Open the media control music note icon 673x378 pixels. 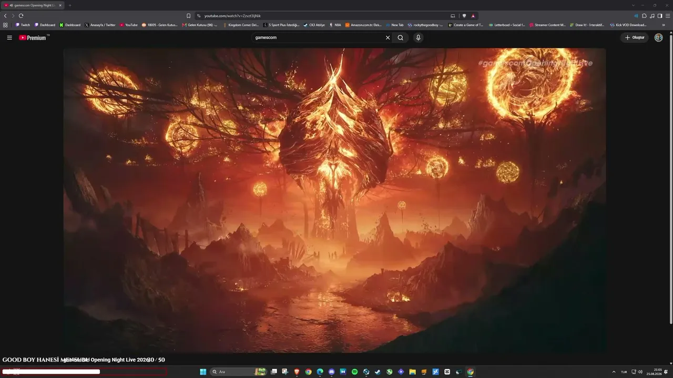tap(652, 16)
